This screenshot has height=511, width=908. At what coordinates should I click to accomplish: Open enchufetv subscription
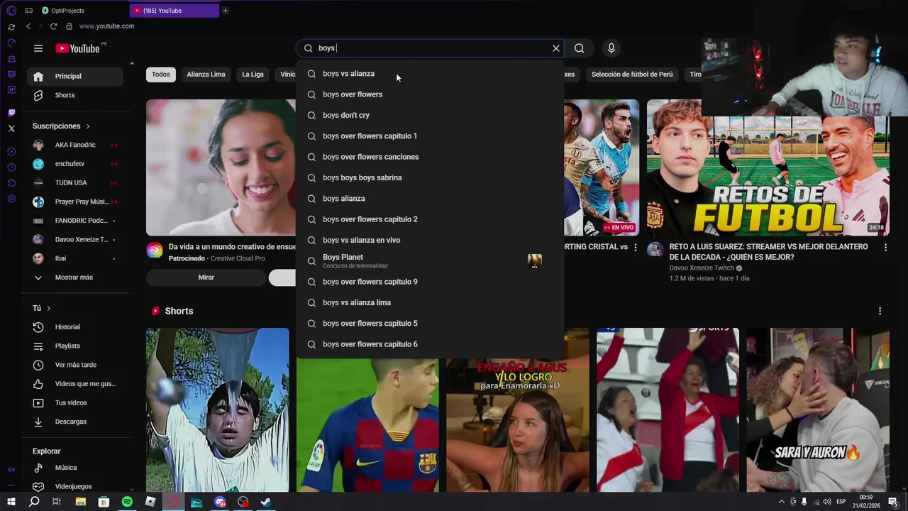pos(75,164)
